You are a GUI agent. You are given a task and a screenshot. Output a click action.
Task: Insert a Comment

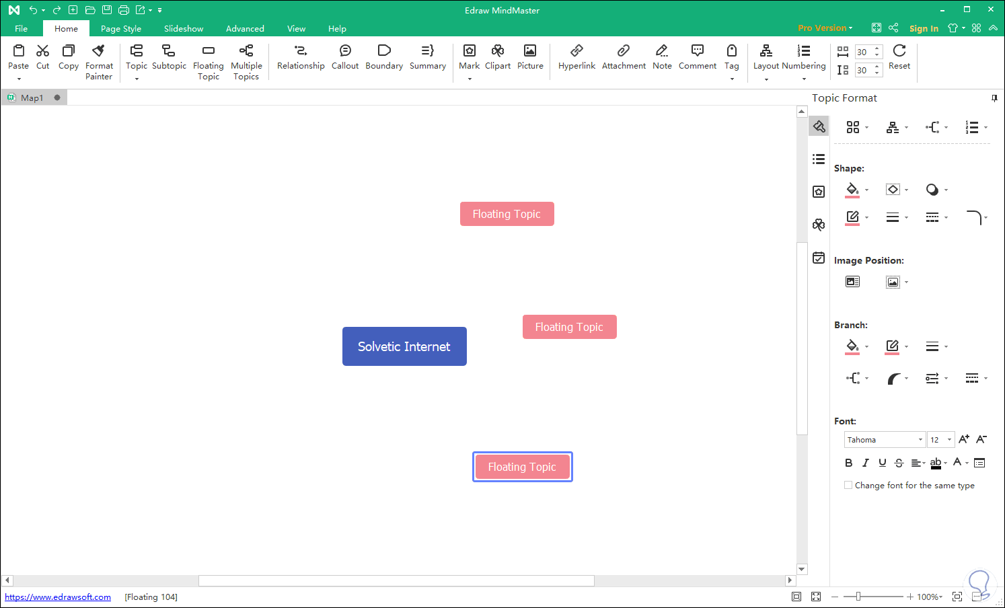698,56
